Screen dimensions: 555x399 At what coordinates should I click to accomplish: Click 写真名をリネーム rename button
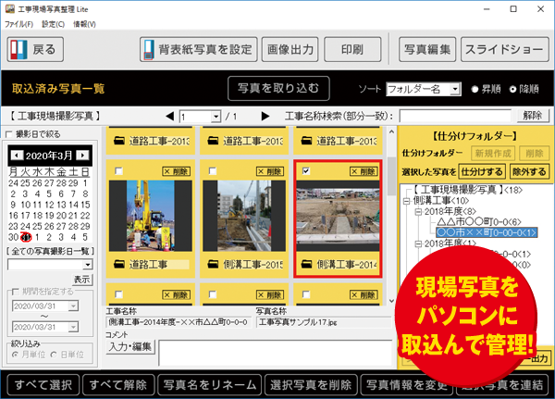tap(210, 385)
